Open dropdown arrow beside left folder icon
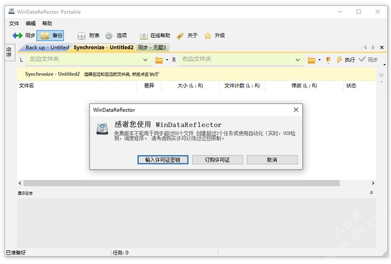The height and width of the screenshot is (264, 391). [x=167, y=60]
